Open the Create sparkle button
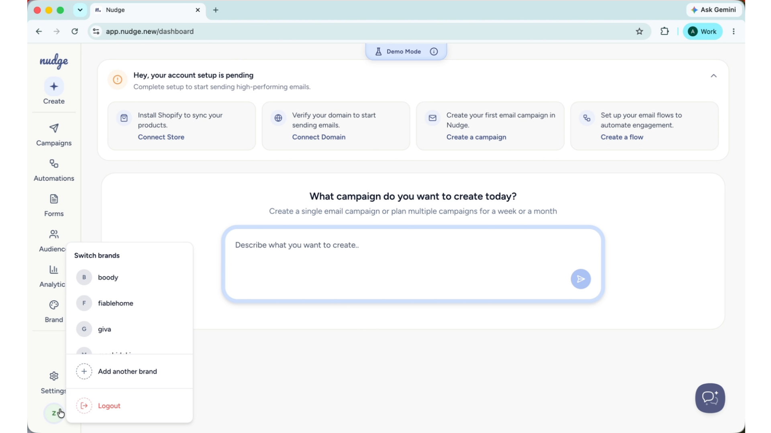The image size is (771, 433). (x=54, y=87)
